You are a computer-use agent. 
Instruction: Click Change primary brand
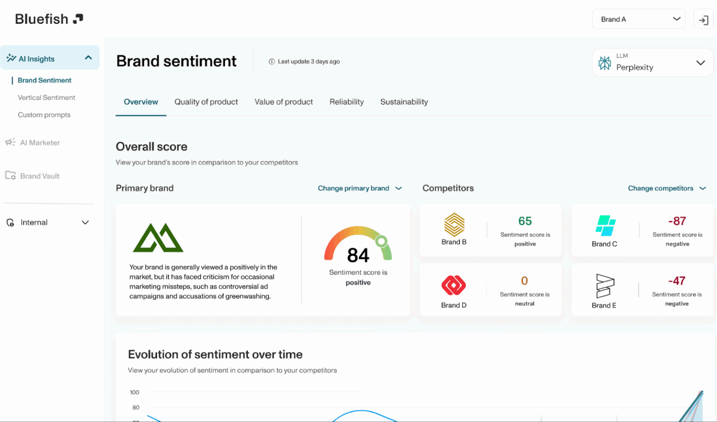pyautogui.click(x=353, y=188)
